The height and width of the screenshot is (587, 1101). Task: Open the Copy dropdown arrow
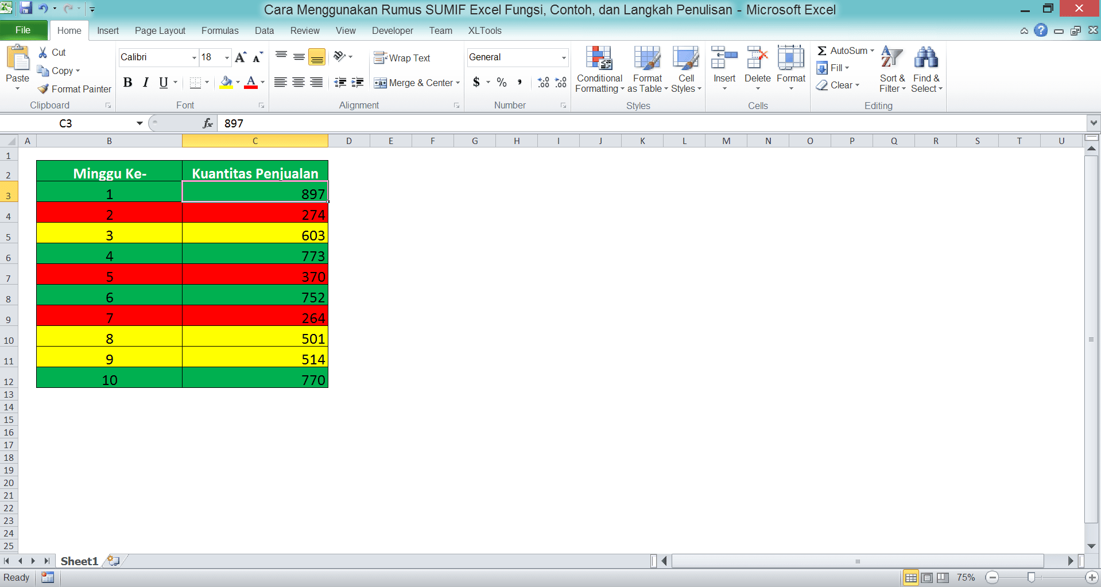tap(77, 71)
